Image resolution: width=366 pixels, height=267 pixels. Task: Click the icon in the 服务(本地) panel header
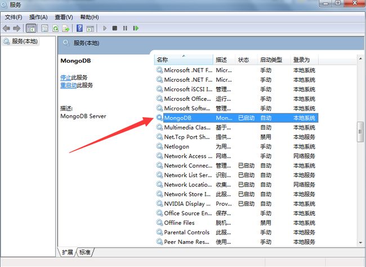pyautogui.click(x=66, y=43)
